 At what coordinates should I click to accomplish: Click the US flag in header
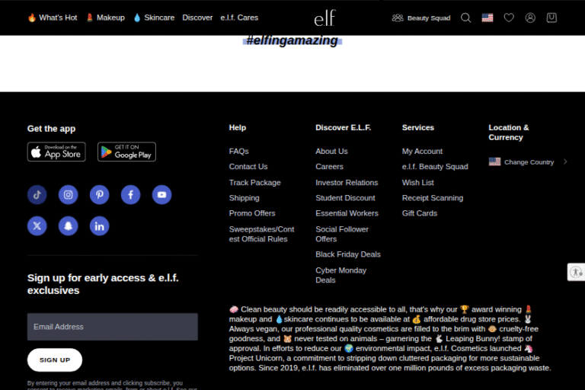(487, 18)
